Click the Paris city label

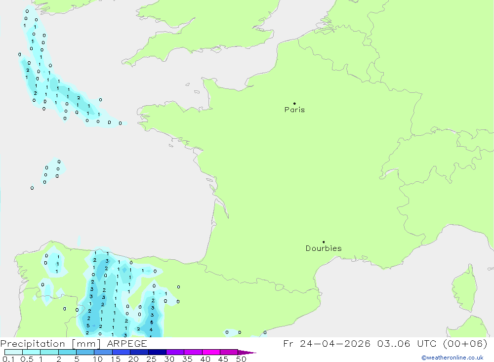(x=294, y=110)
